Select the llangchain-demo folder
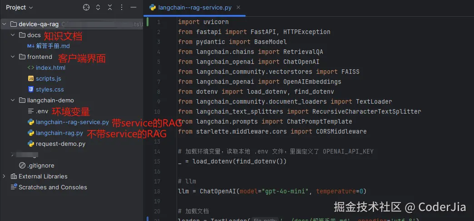Screen dimensions: 474x221 [50, 100]
